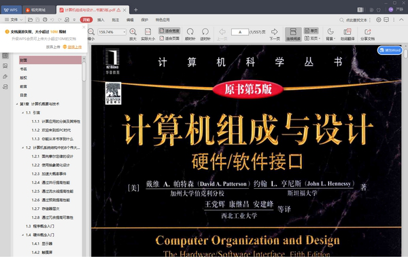Click the 转为Word convert button
The image size is (408, 267).
[390, 50]
